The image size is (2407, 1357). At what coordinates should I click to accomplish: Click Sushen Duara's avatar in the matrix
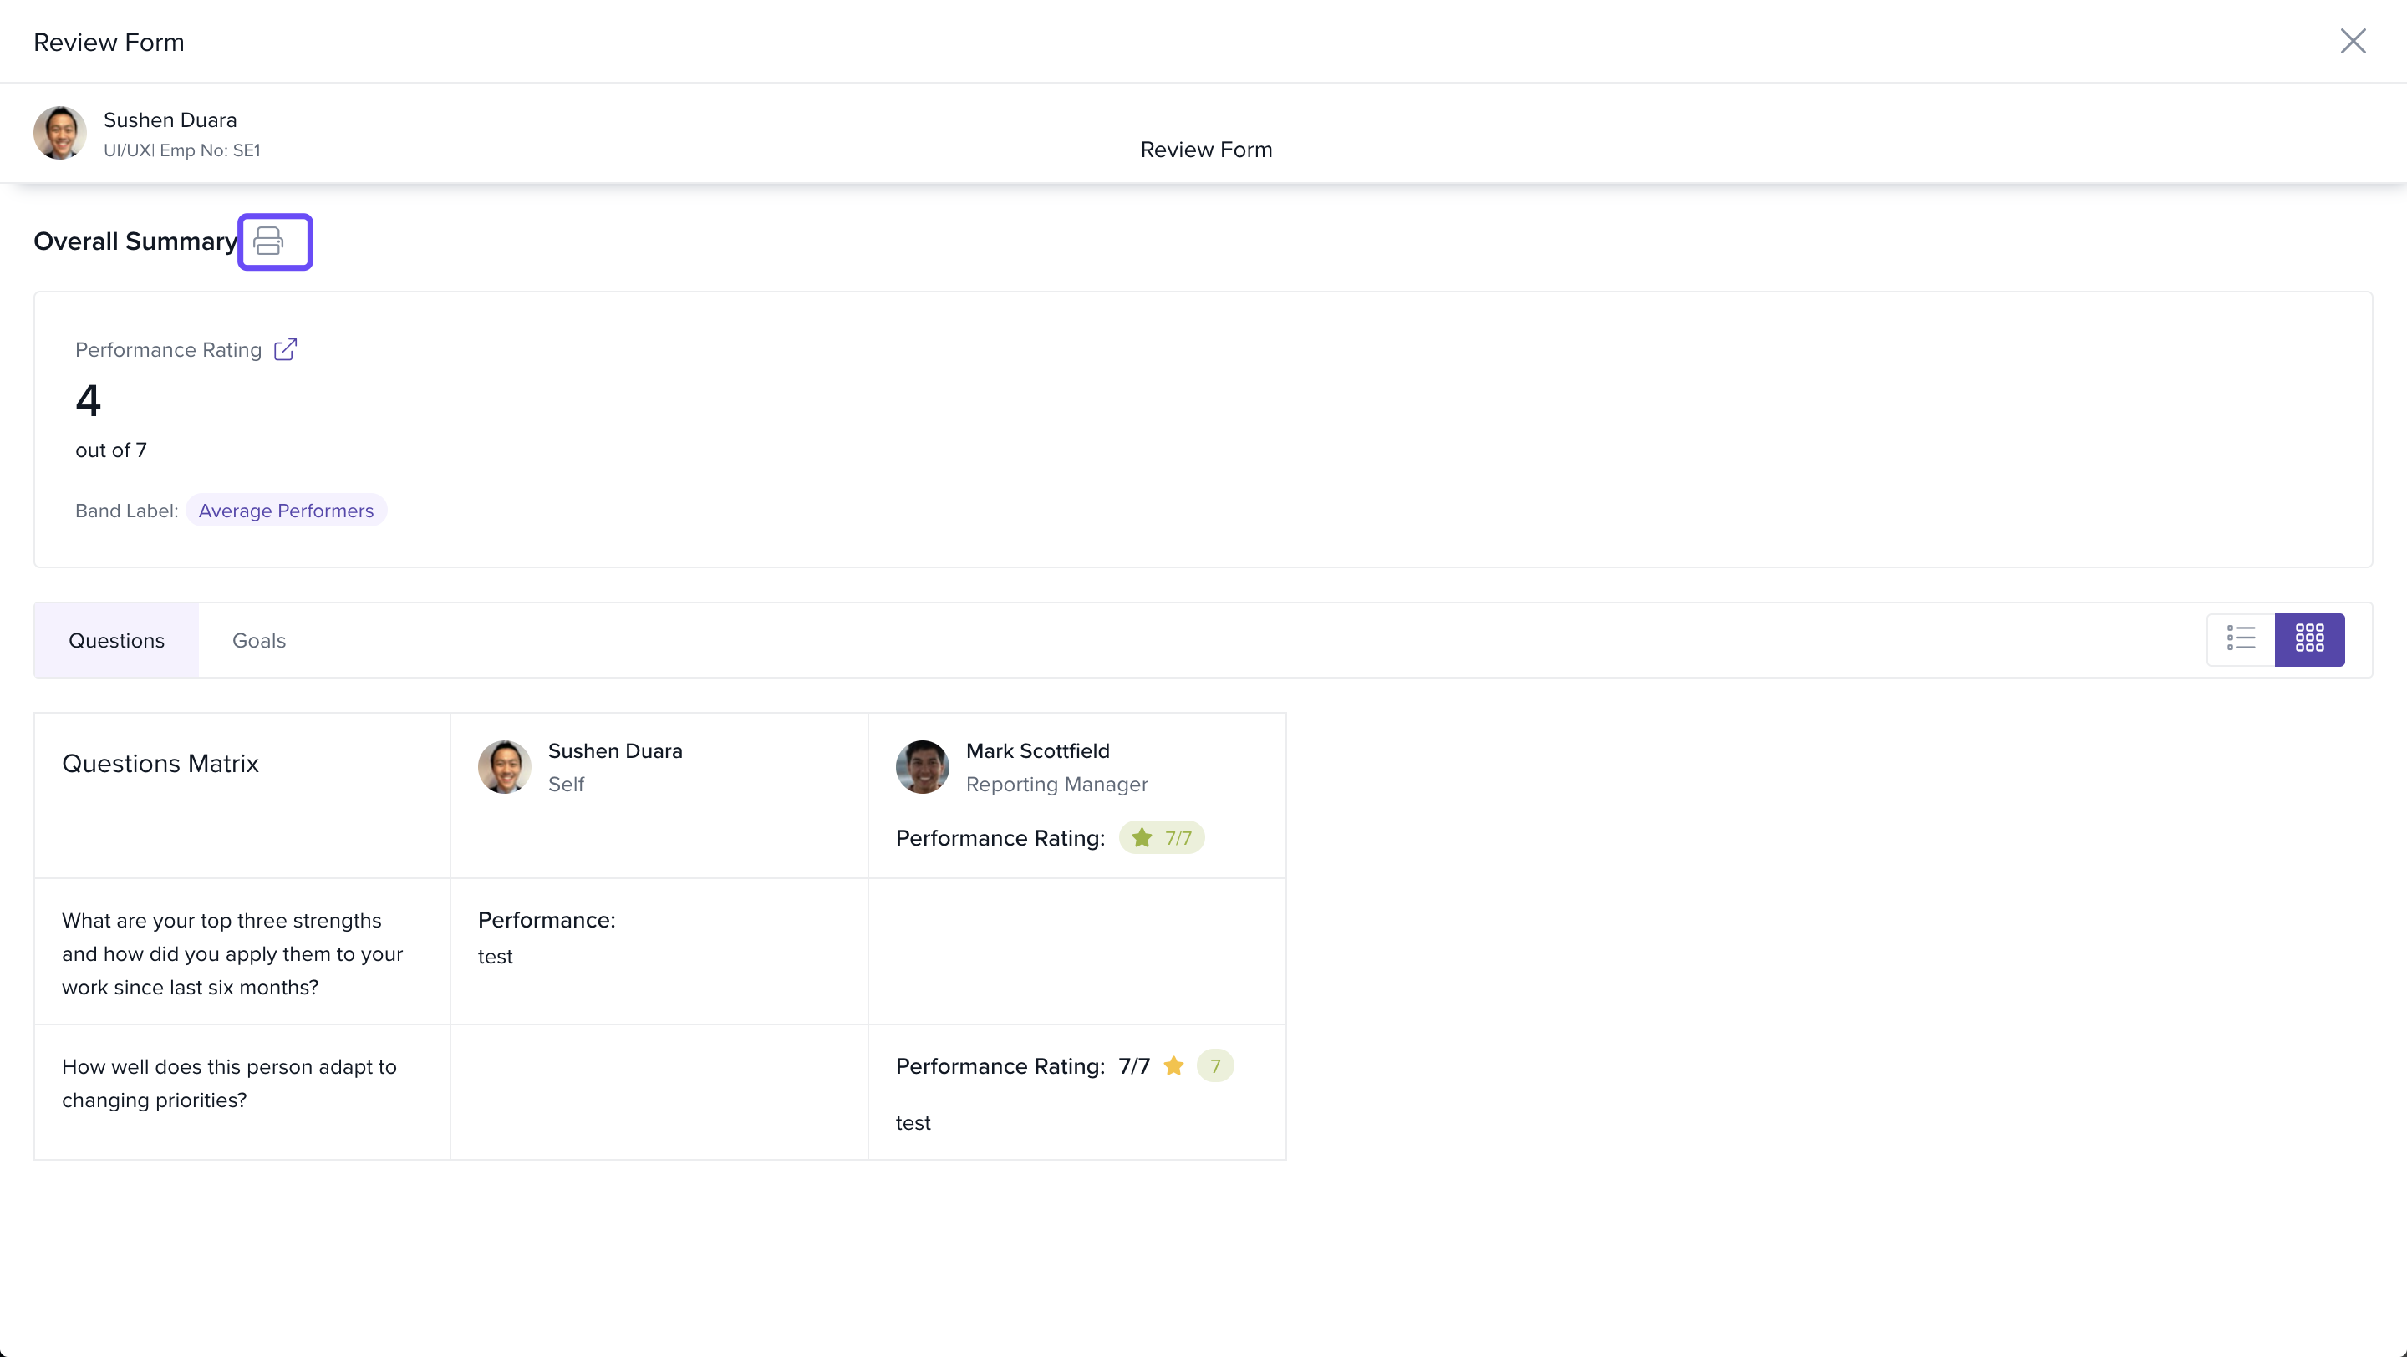505,767
